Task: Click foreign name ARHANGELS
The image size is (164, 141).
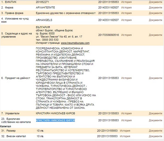Action: click(x=44, y=20)
